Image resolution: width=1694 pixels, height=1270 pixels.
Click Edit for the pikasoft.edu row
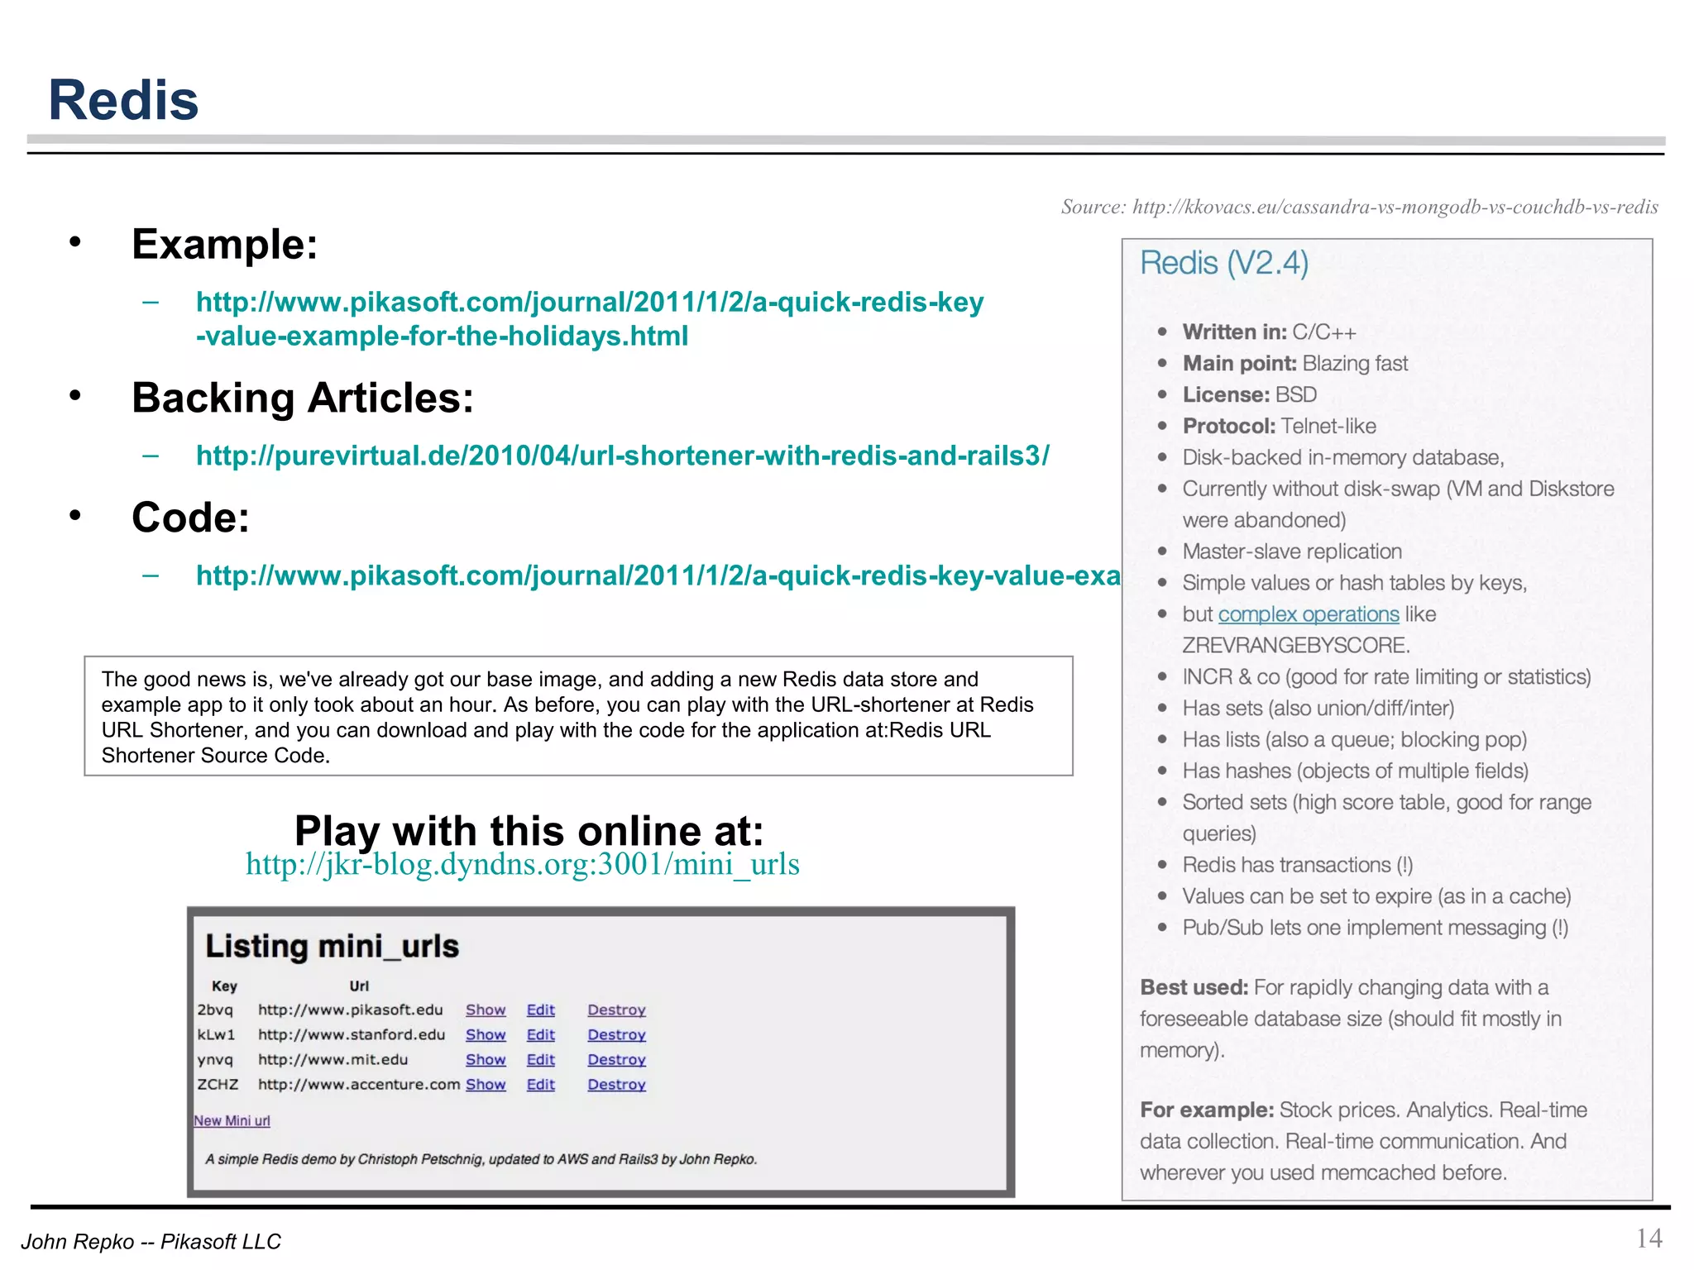pyautogui.click(x=540, y=1010)
